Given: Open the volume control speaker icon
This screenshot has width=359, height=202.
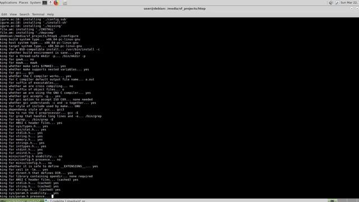Looking at the screenshot, I should click(330, 3).
